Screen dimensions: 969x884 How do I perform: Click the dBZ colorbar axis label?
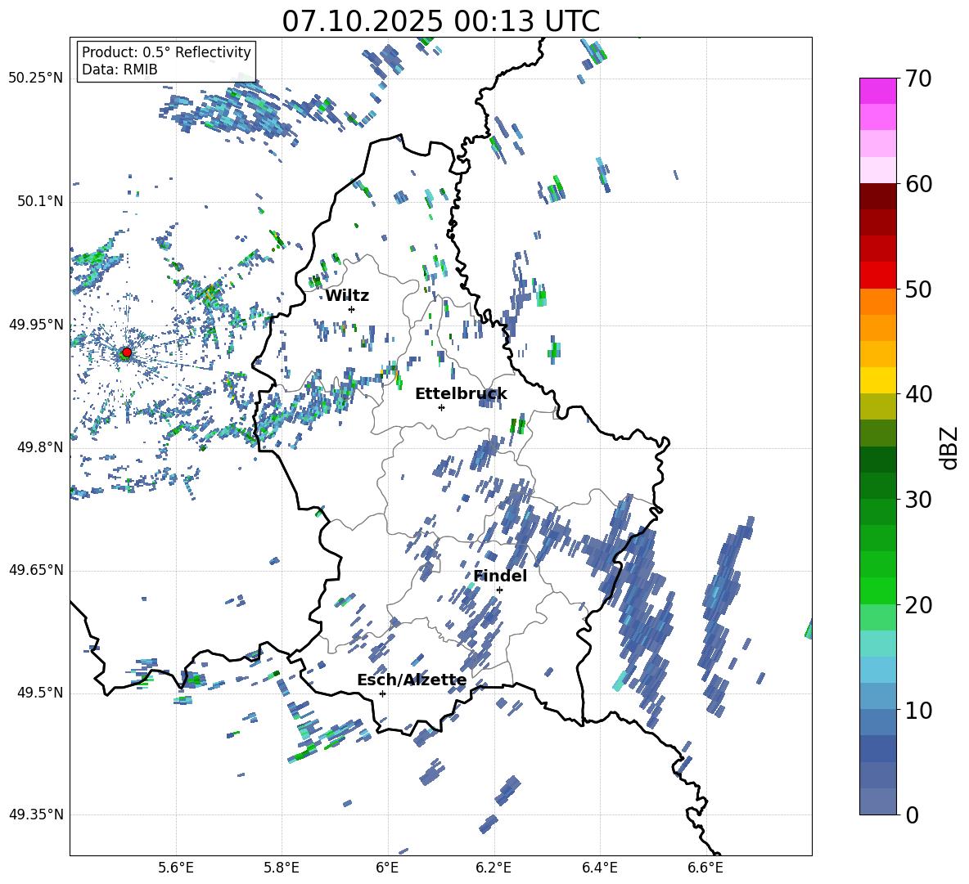[949, 446]
